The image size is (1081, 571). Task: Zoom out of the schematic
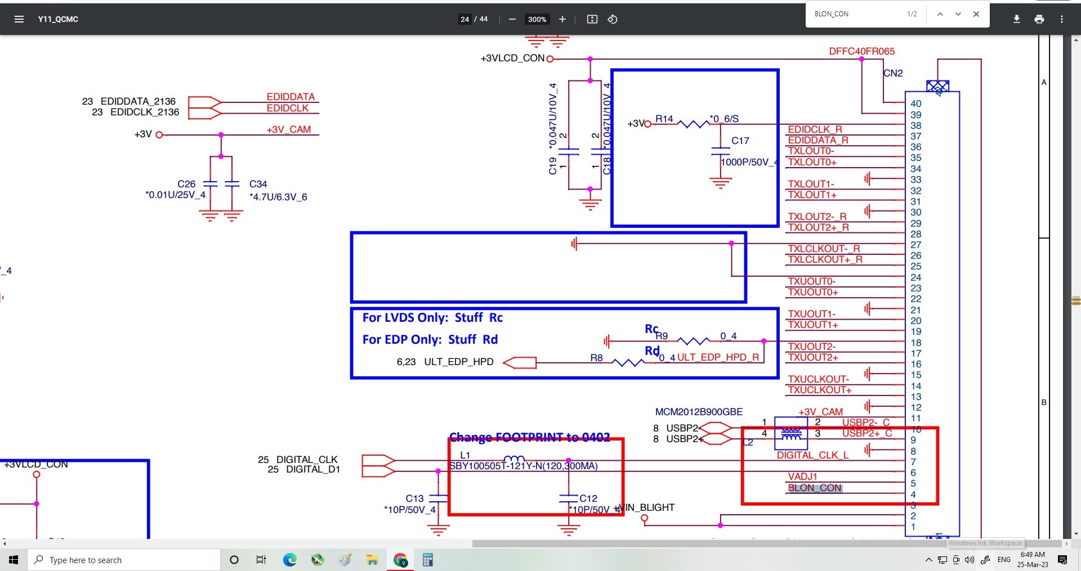tap(512, 19)
